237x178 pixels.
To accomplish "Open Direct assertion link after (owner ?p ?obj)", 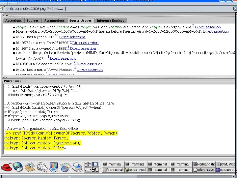I will 63,58.
